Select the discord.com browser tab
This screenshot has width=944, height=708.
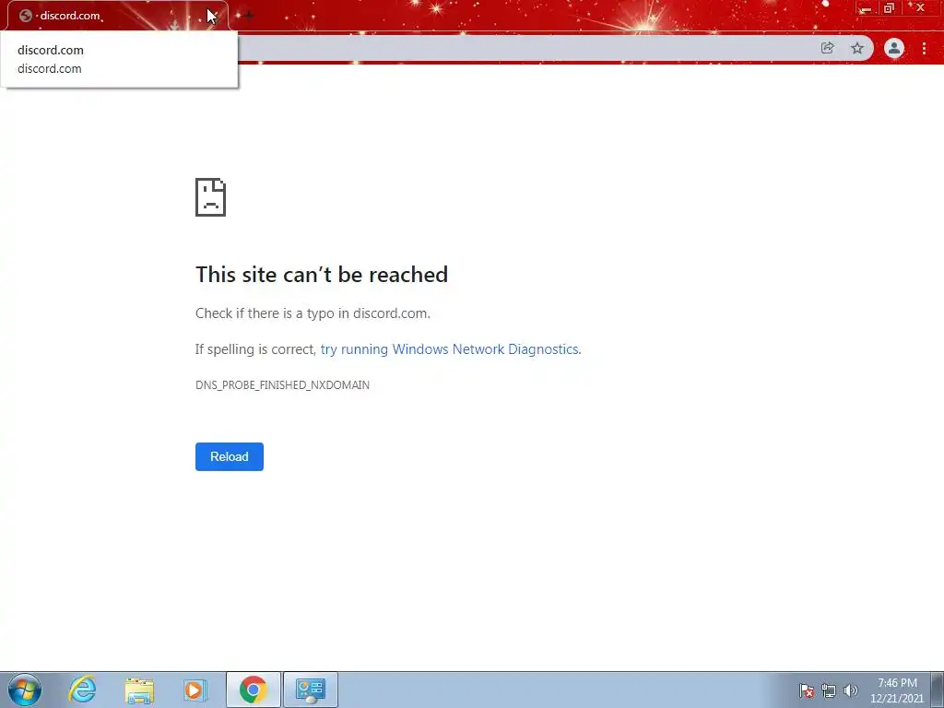(x=117, y=16)
